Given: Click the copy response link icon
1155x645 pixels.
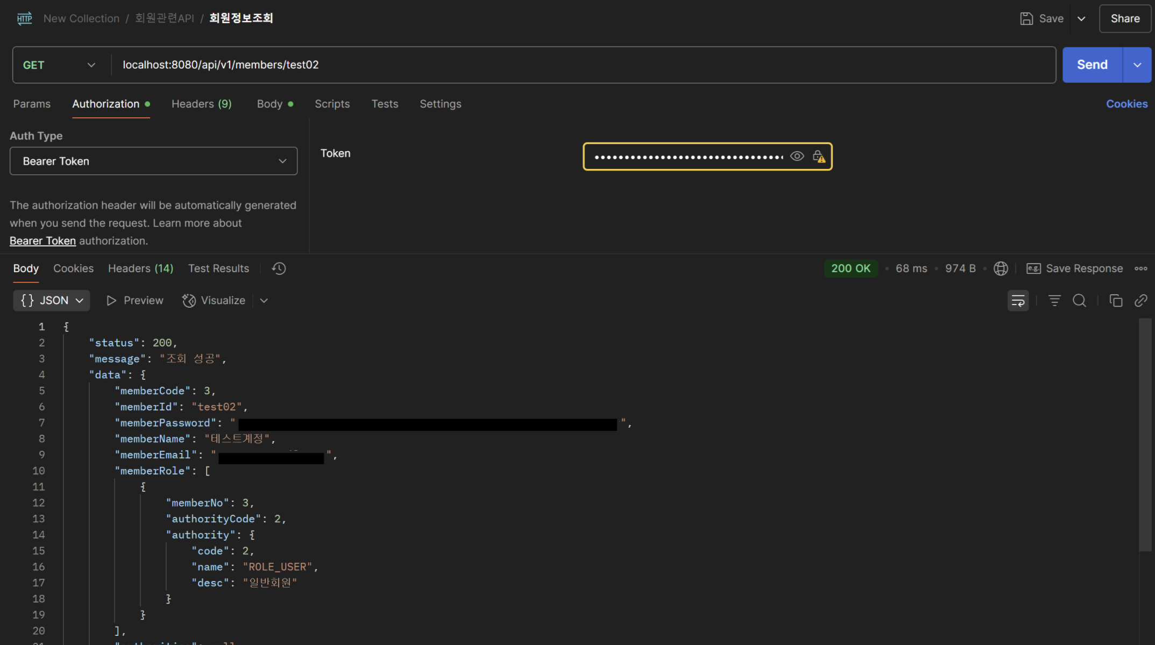Looking at the screenshot, I should click(x=1140, y=300).
